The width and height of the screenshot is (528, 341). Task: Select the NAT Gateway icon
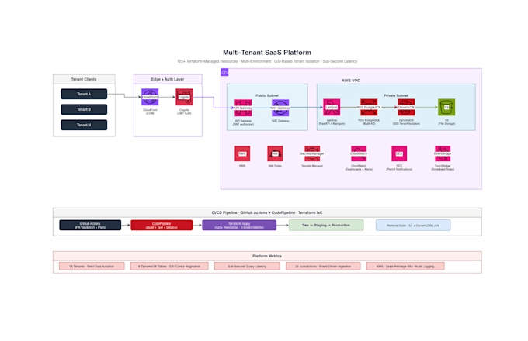pos(280,108)
